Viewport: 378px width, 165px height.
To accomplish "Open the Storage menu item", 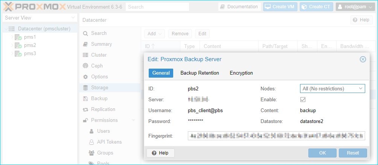I will click(110, 88).
